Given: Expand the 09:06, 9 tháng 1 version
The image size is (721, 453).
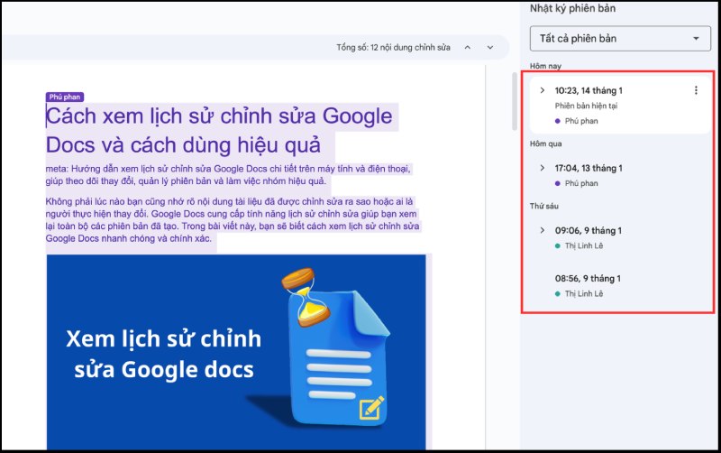Looking at the screenshot, I should click(x=543, y=230).
